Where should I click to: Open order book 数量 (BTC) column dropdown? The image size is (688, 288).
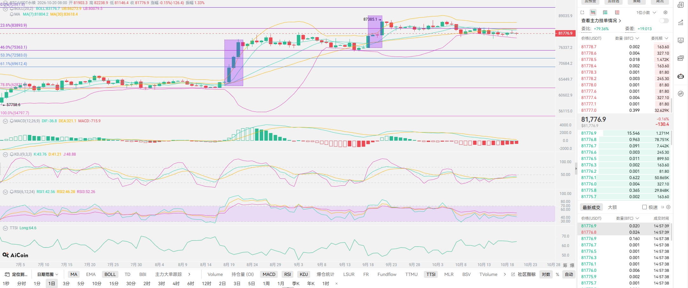(627, 38)
